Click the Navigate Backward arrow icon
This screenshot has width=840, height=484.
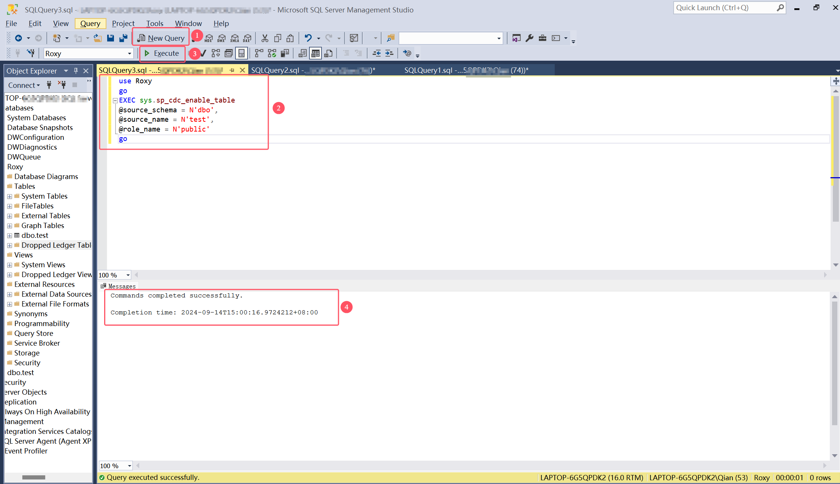tap(18, 38)
